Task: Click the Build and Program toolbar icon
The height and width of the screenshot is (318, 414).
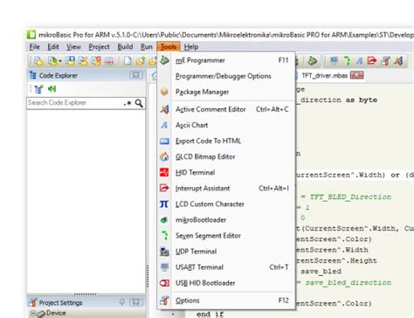Action: (x=312, y=61)
